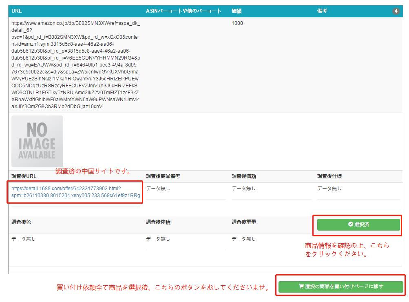Click データ無し under 調査後色

point(24,239)
